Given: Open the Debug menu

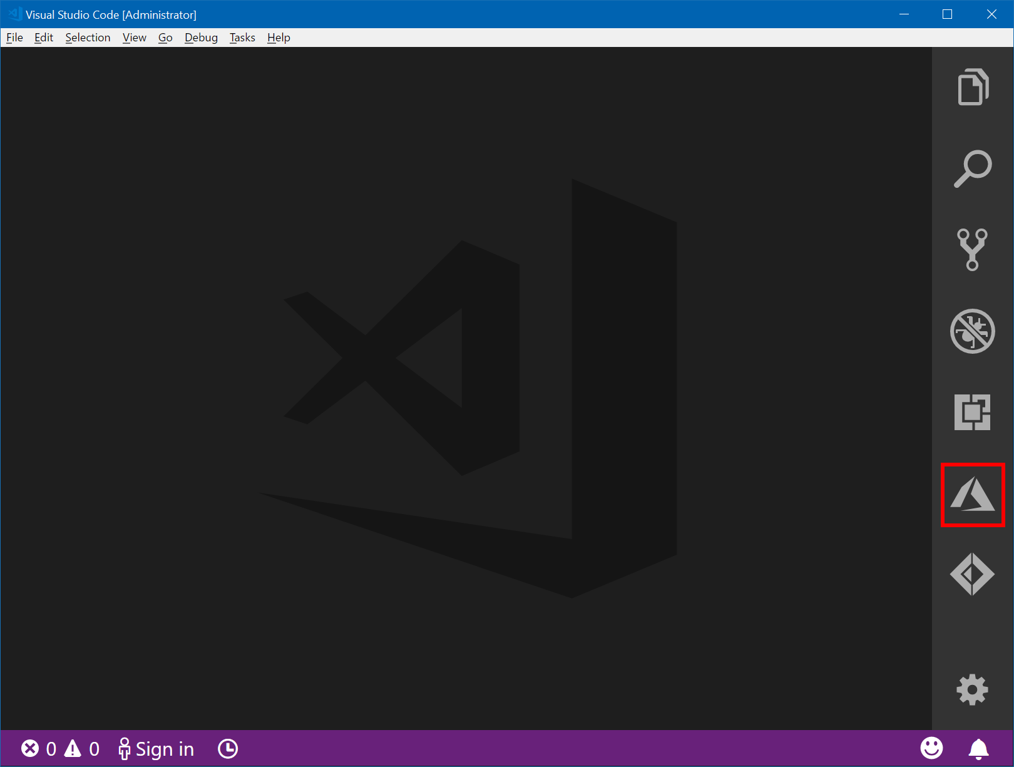Looking at the screenshot, I should tap(201, 38).
